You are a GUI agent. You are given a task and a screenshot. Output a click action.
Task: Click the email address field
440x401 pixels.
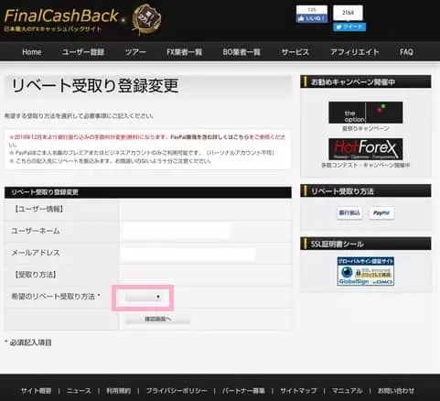click(x=188, y=254)
